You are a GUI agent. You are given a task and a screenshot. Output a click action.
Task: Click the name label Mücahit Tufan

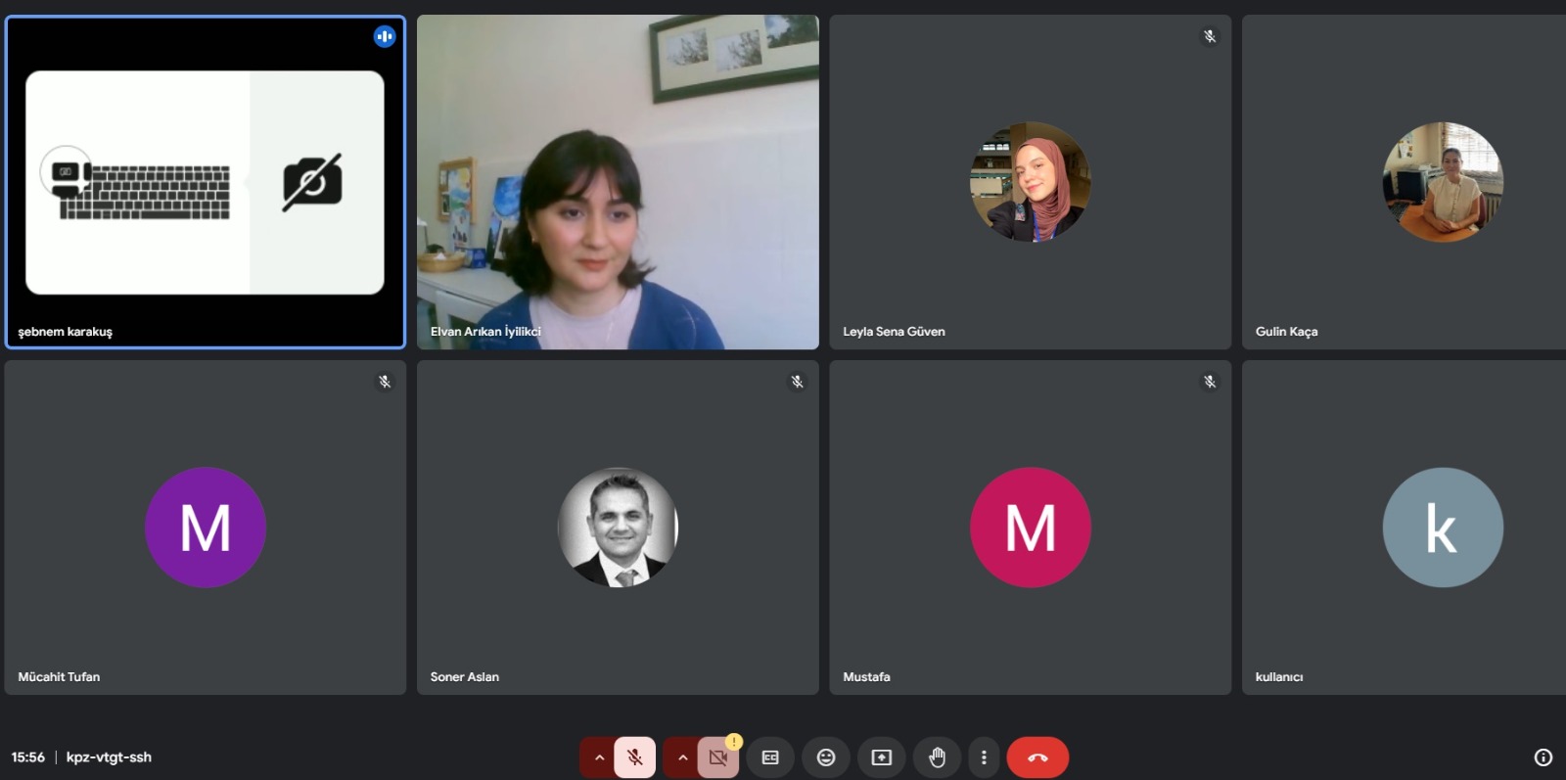tap(59, 677)
